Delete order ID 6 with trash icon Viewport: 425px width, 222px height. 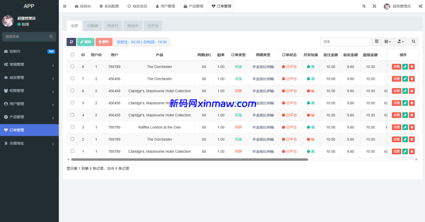[x=412, y=91]
